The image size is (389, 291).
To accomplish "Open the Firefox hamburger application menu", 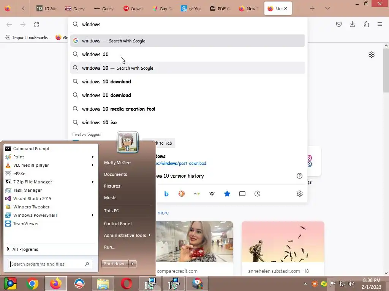I will 380,24.
